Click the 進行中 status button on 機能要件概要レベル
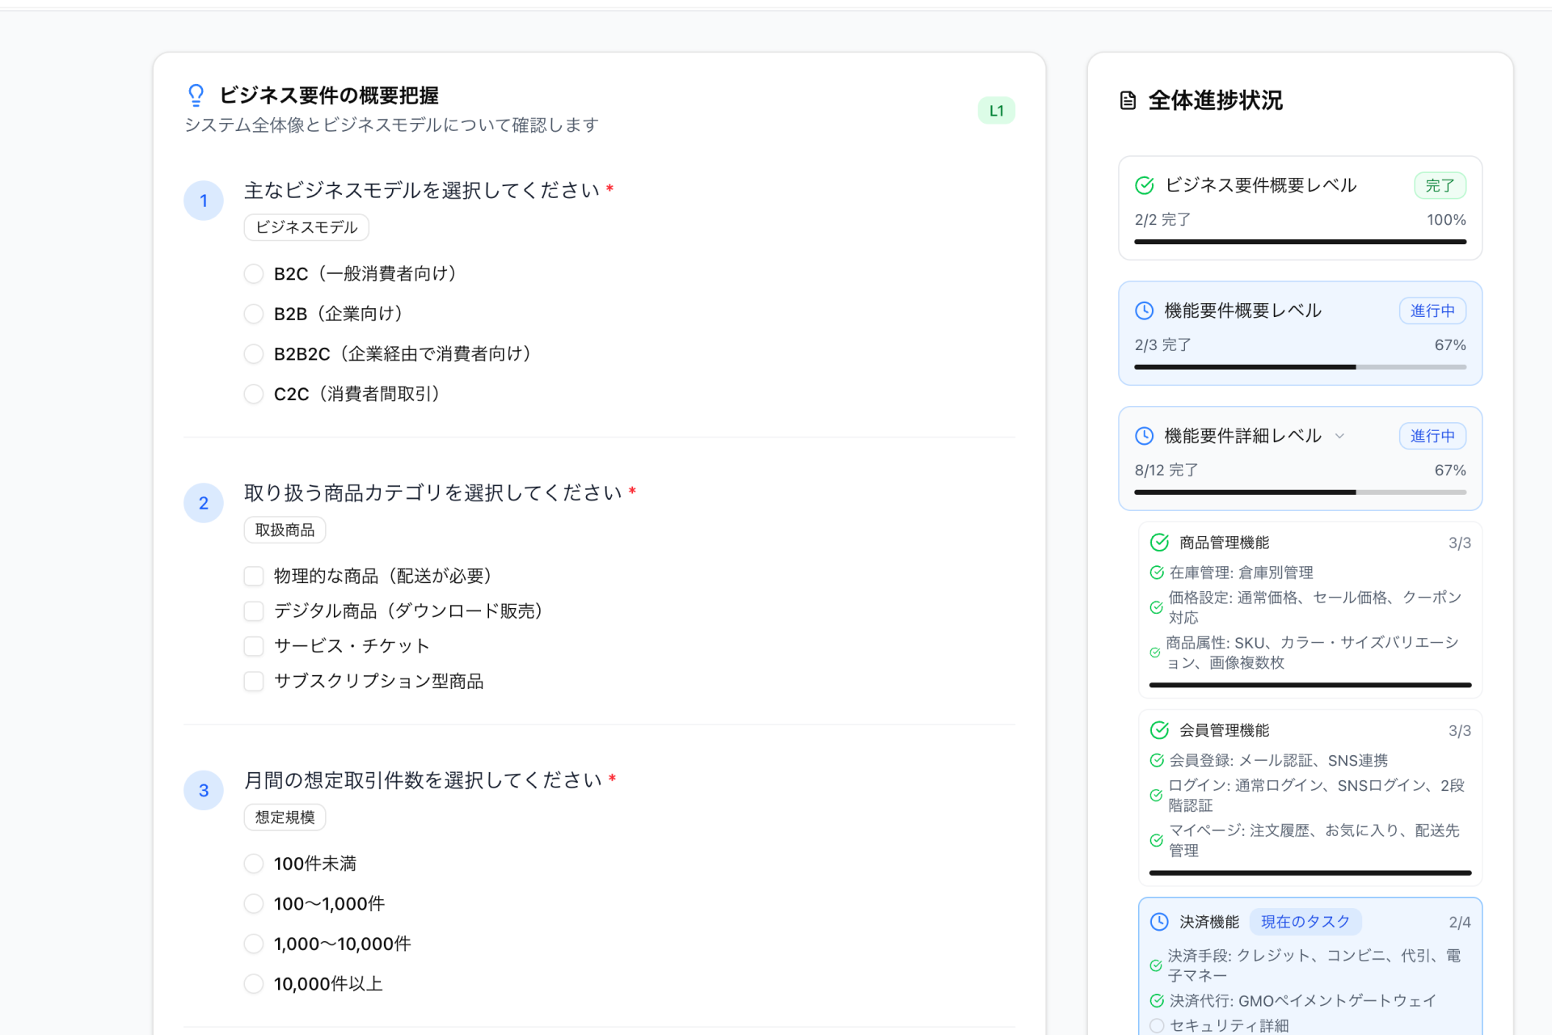This screenshot has width=1552, height=1035. (1432, 310)
